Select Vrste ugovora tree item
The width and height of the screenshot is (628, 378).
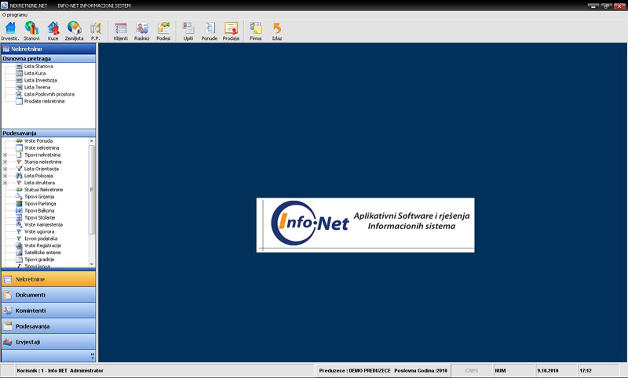point(39,231)
